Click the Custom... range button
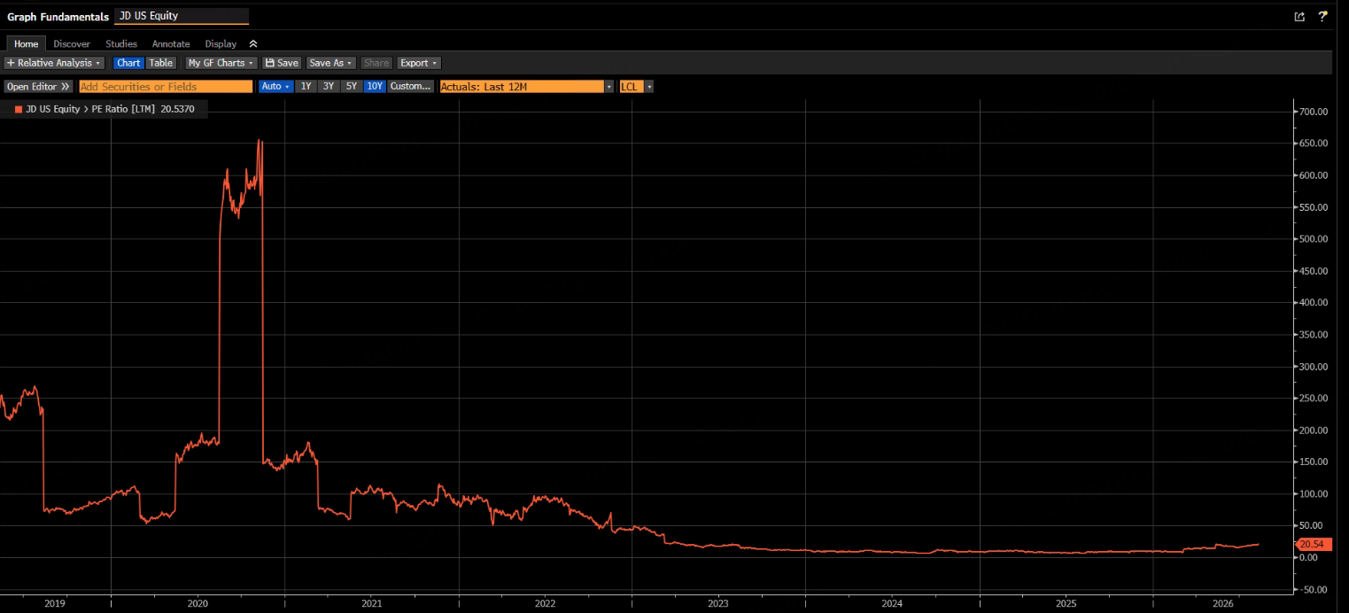Image resolution: width=1349 pixels, height=613 pixels. click(410, 86)
